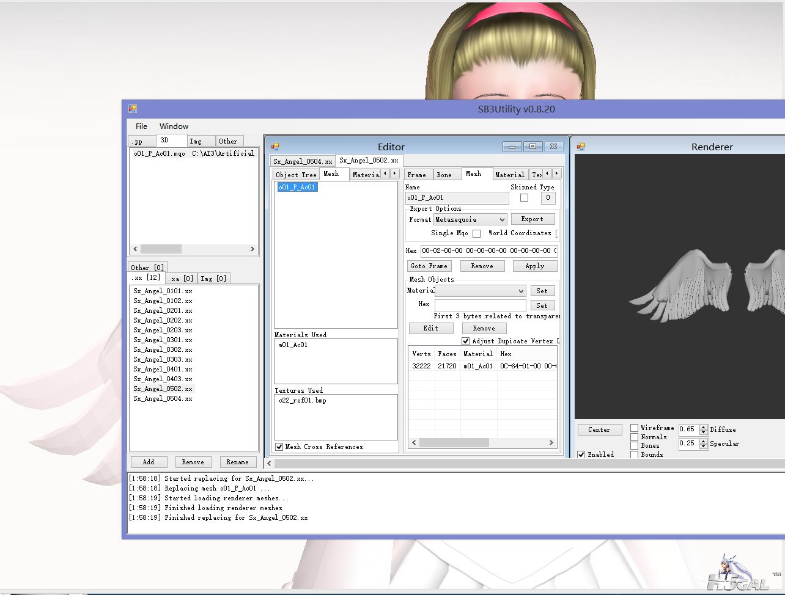This screenshot has height=595, width=785.
Task: Uncheck Mesh Cross References
Action: 279,447
